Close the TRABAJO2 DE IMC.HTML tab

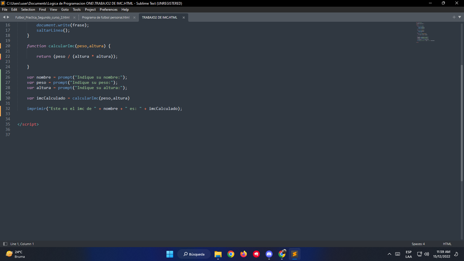184,18
